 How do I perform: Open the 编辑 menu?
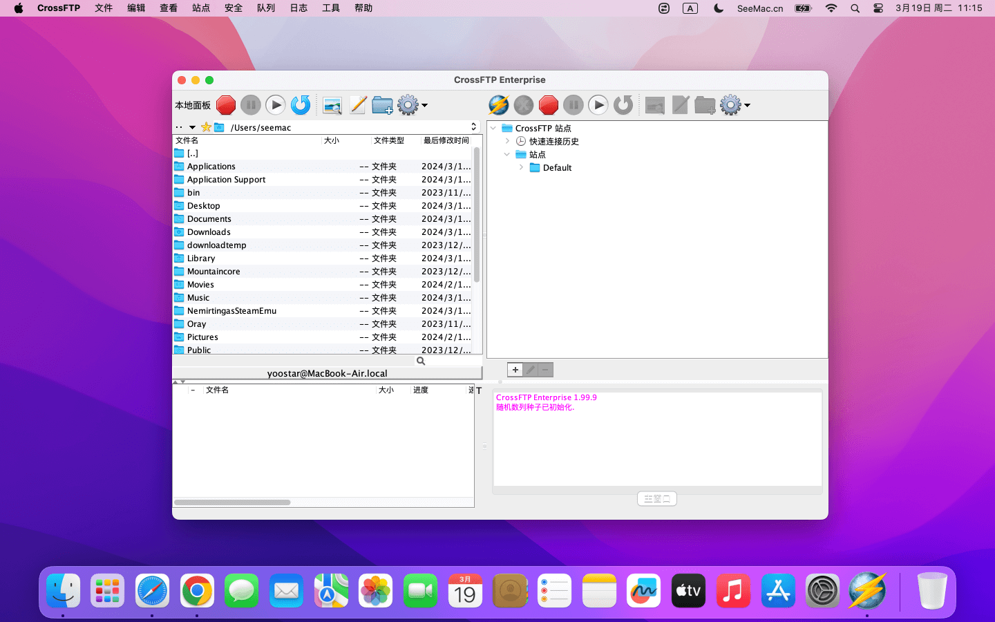tap(136, 8)
